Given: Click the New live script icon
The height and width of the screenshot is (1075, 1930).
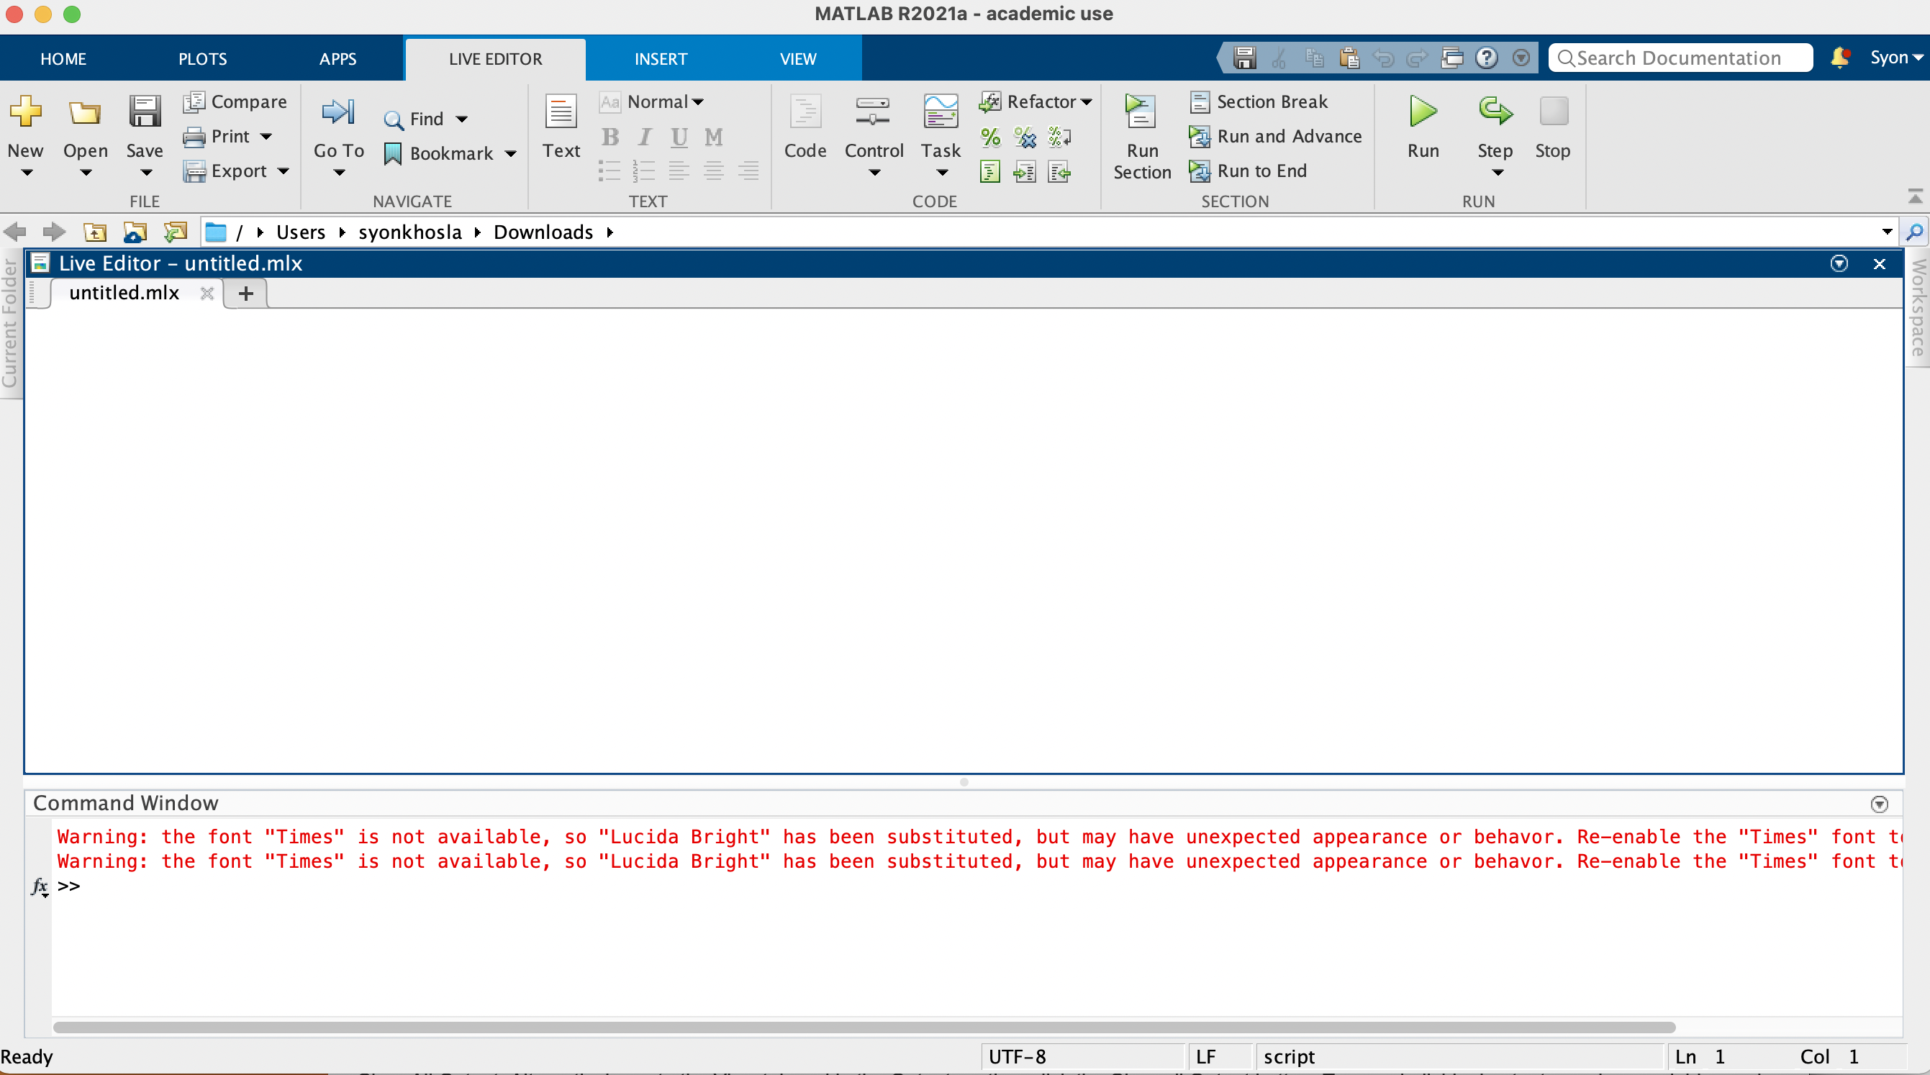Looking at the screenshot, I should 25,112.
